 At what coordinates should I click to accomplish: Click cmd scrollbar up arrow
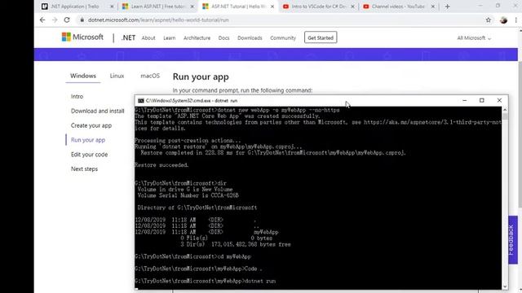coord(505,110)
